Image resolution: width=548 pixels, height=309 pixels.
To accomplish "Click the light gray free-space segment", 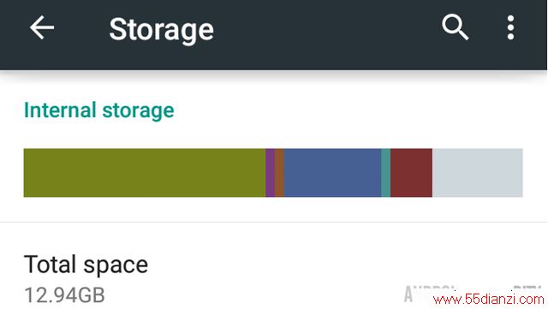I will click(x=478, y=173).
